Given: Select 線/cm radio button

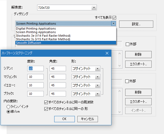Looking at the screenshot, I should [x=8, y=112].
